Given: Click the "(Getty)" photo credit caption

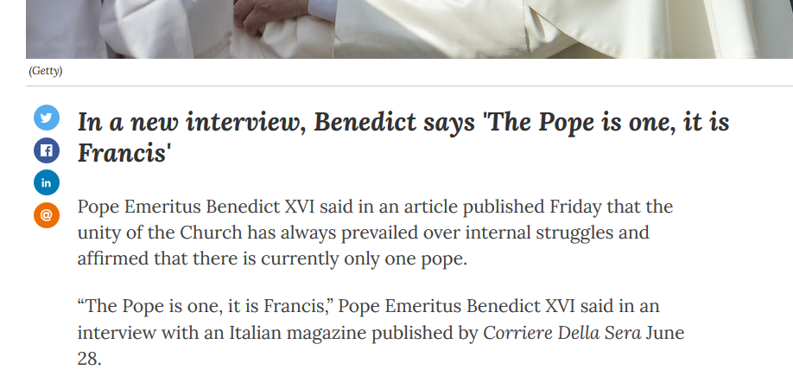Looking at the screenshot, I should coord(45,70).
